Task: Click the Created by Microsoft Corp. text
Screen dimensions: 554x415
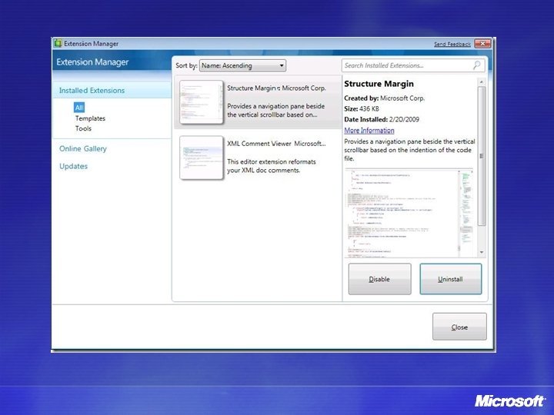Action: point(385,98)
